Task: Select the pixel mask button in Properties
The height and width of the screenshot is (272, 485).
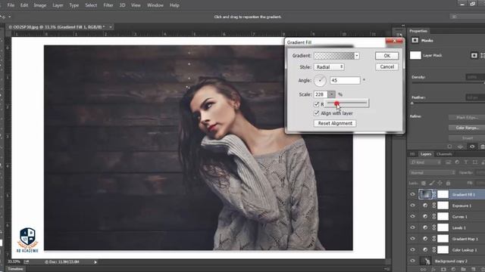Action: pyautogui.click(x=474, y=55)
